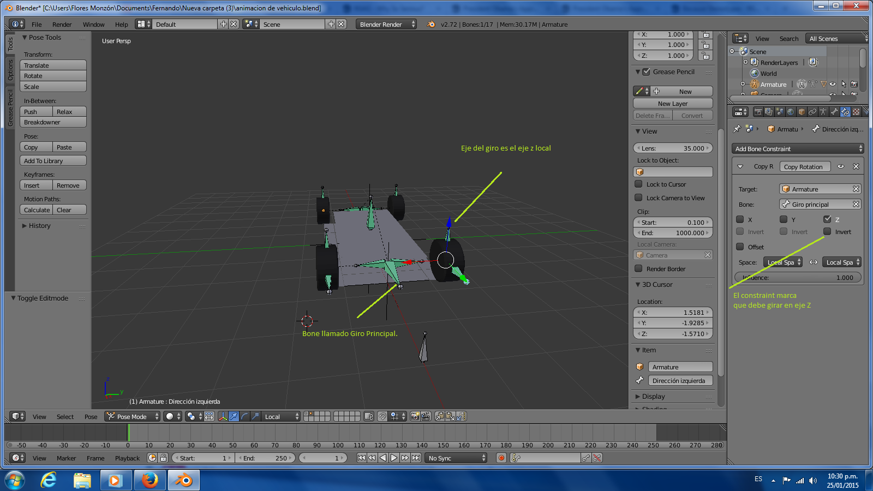The image size is (873, 491).
Task: Select the rotate manipulator icon
Action: (244, 416)
